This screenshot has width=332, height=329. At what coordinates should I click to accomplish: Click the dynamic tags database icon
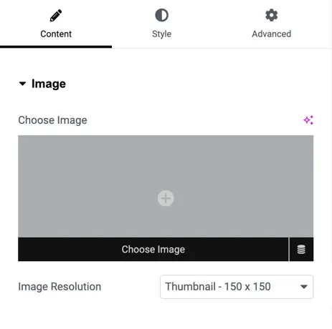pos(301,250)
